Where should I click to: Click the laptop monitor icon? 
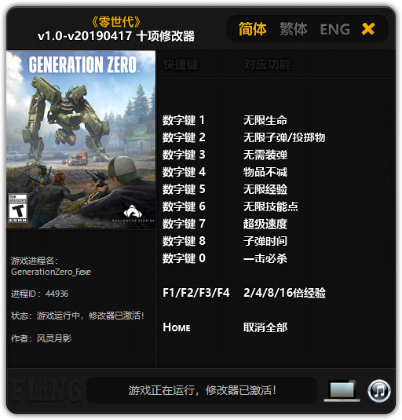pos(342,390)
